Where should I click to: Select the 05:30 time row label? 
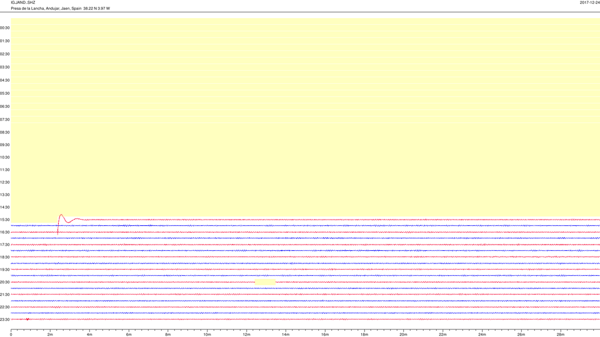5,93
